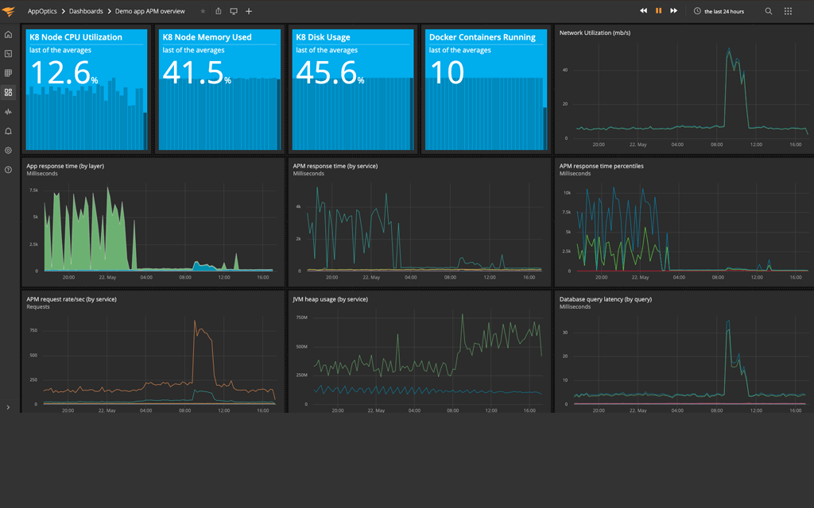Open the Metrics waveform icon in sidebar
The height and width of the screenshot is (508, 814).
8,112
